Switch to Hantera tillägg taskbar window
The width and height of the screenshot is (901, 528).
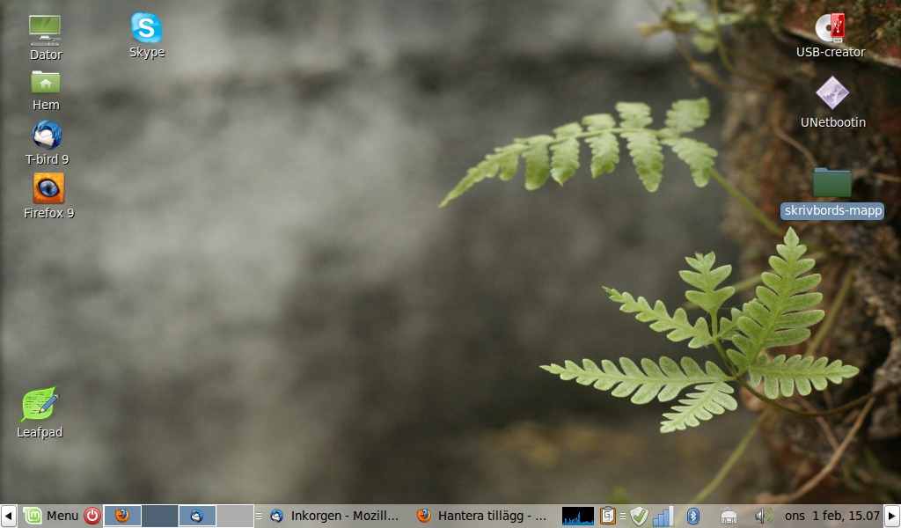(482, 516)
